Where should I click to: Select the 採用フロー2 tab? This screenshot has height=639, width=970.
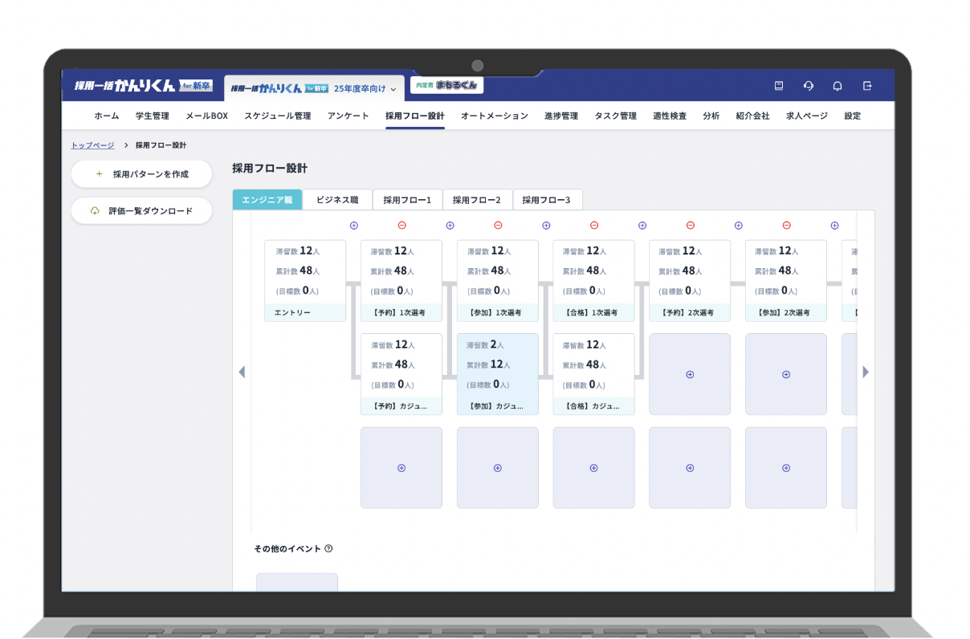point(477,200)
